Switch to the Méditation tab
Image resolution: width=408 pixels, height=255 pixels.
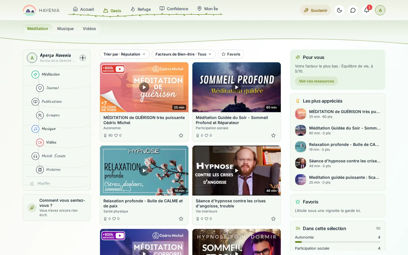tap(38, 29)
